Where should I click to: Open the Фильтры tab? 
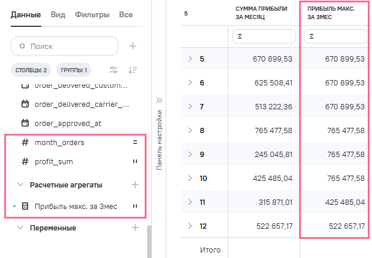coord(92,14)
